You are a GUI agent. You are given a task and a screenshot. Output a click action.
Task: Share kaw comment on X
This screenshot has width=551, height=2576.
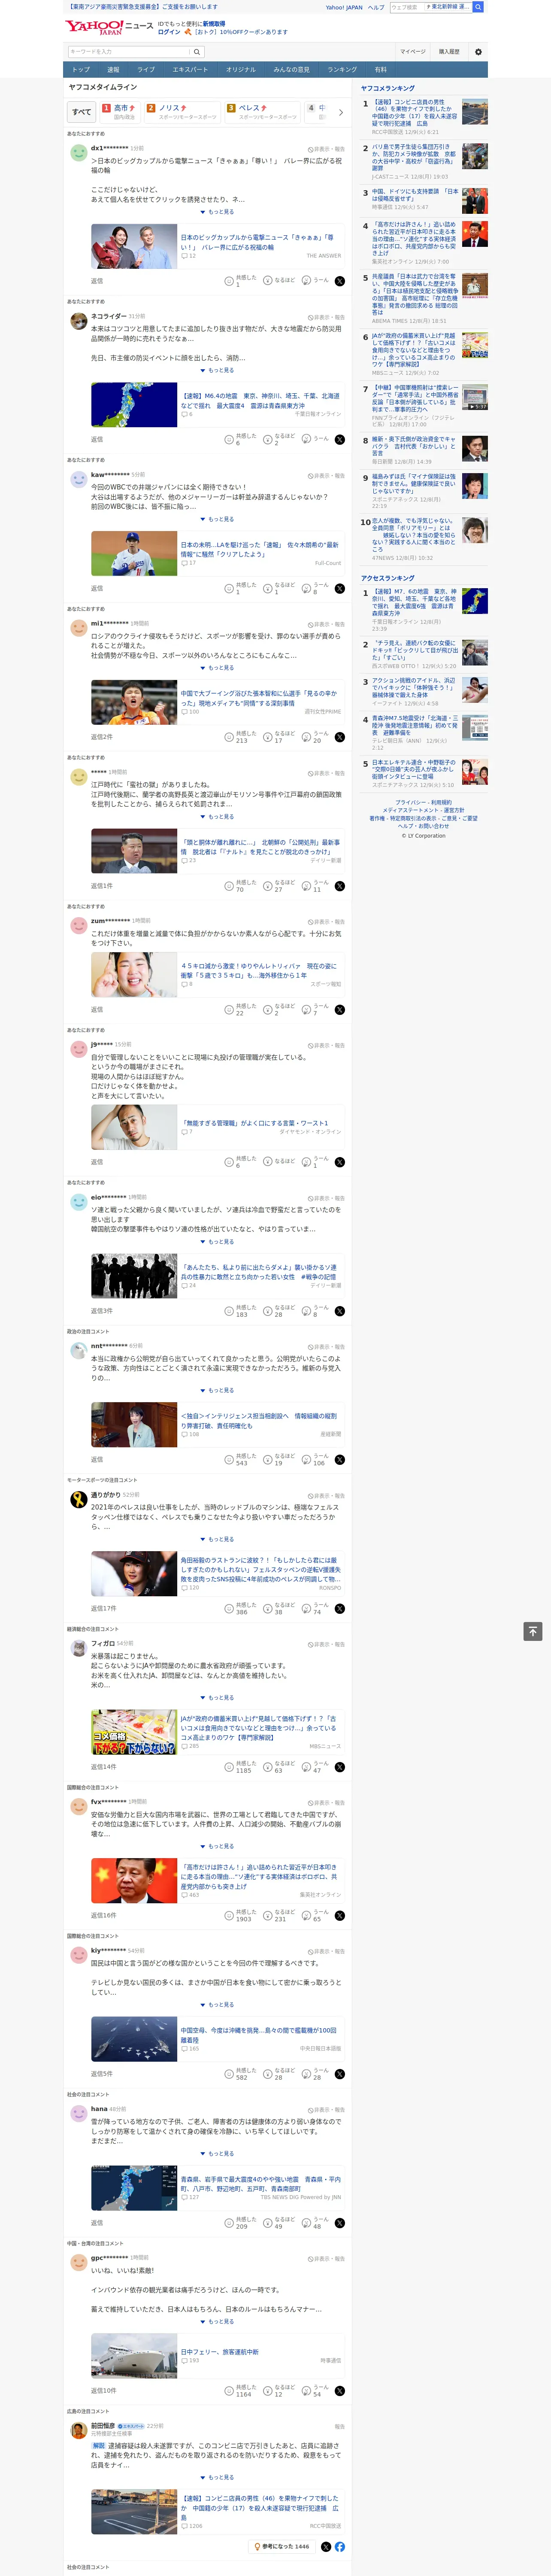coord(340,588)
